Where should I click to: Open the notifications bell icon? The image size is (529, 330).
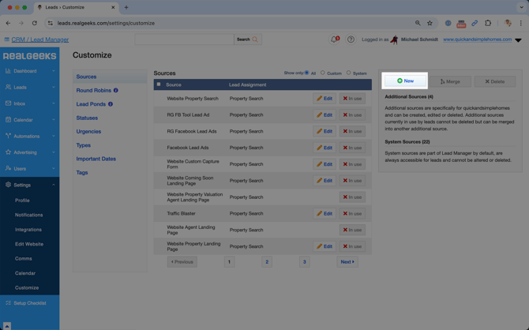coord(334,39)
